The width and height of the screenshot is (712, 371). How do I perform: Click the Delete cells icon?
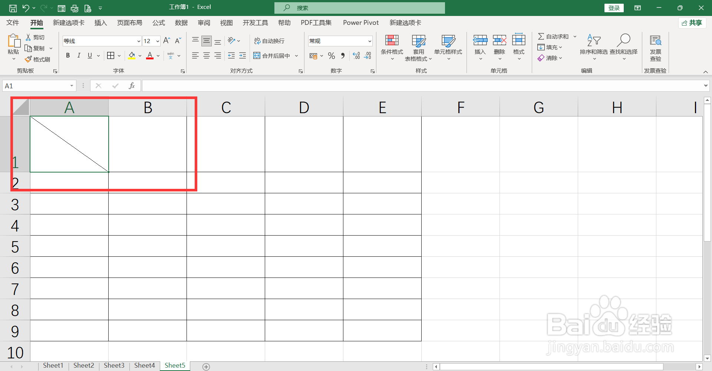point(500,40)
